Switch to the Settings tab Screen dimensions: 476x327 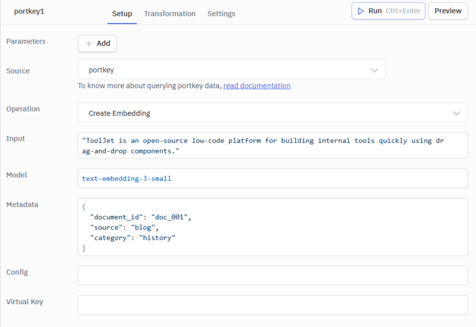[221, 14]
